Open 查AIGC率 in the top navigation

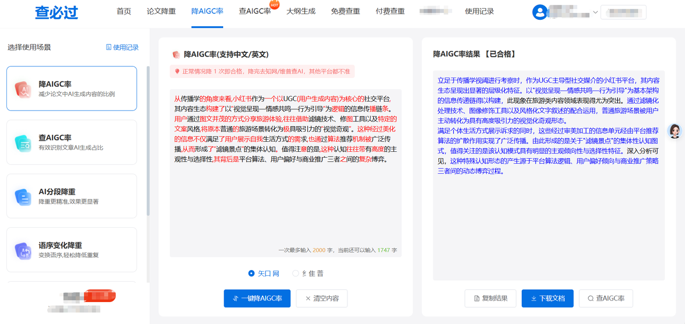[255, 11]
